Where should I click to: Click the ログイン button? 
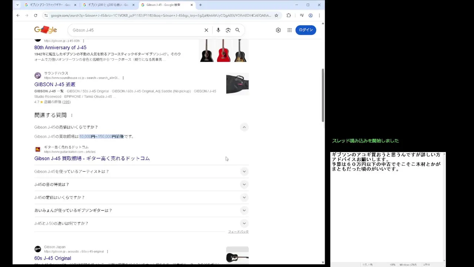(x=306, y=30)
